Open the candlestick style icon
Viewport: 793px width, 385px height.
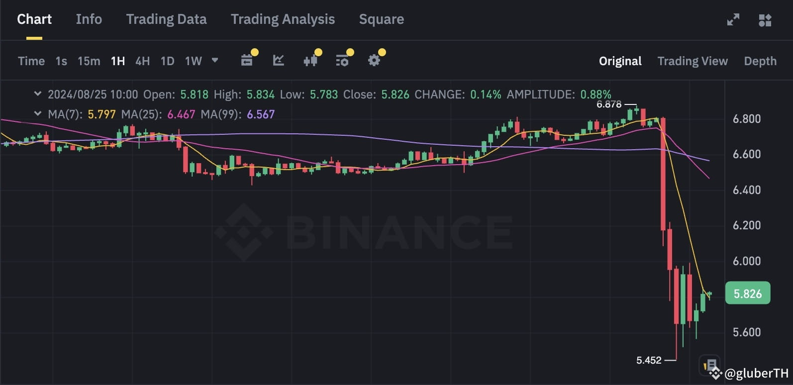point(310,61)
